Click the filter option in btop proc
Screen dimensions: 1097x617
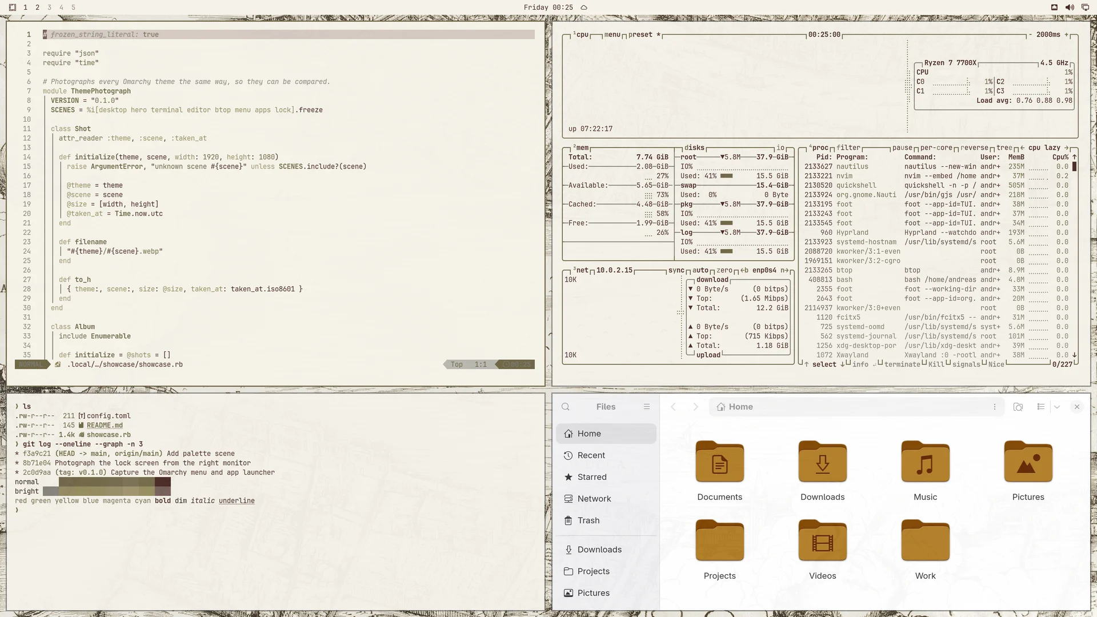click(848, 148)
